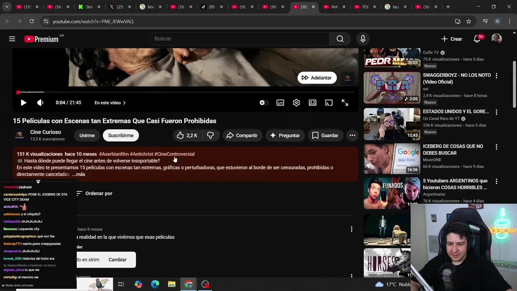Mute the video volume speaker
This screenshot has width=517, height=291.
40,103
